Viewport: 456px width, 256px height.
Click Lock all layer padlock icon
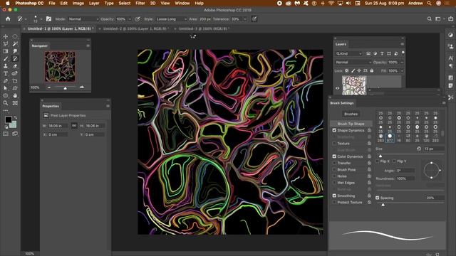[x=372, y=70]
